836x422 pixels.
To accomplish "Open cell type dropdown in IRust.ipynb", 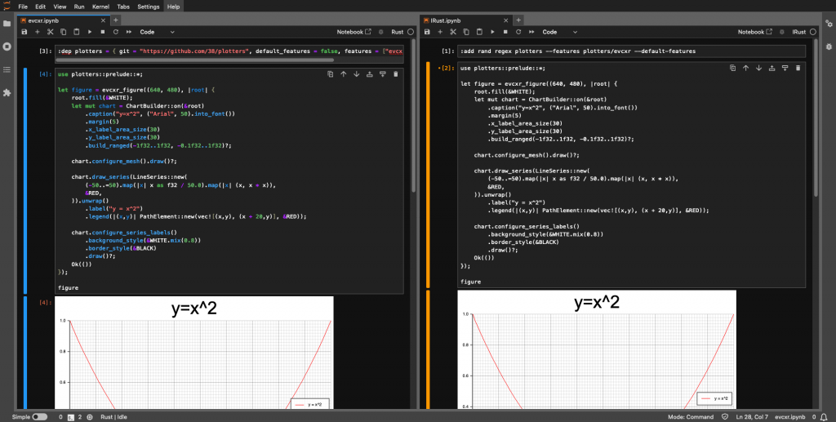I will (x=560, y=32).
